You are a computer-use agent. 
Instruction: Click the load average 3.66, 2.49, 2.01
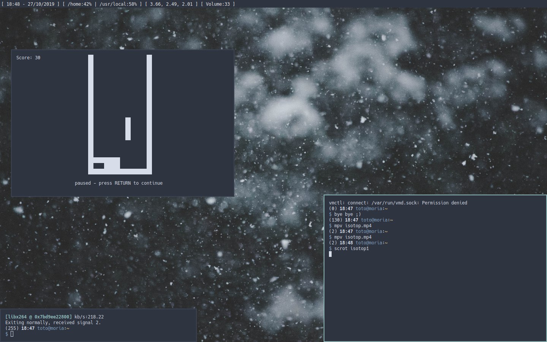point(171,4)
